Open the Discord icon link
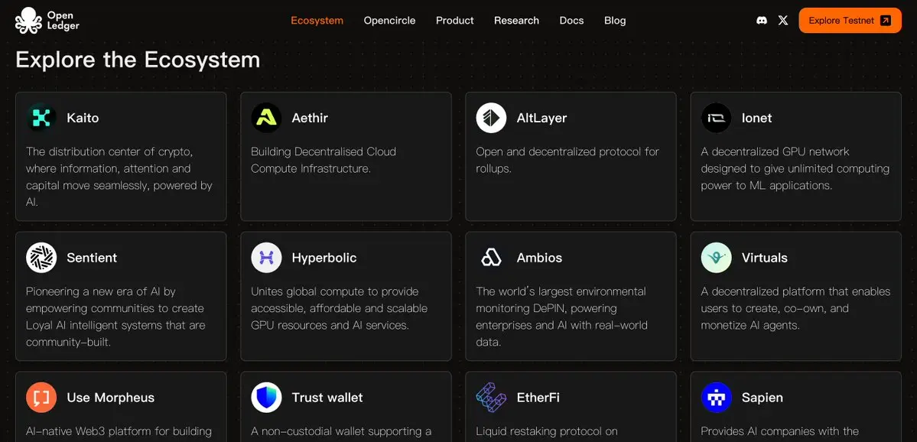This screenshot has height=442, width=917. tap(762, 21)
